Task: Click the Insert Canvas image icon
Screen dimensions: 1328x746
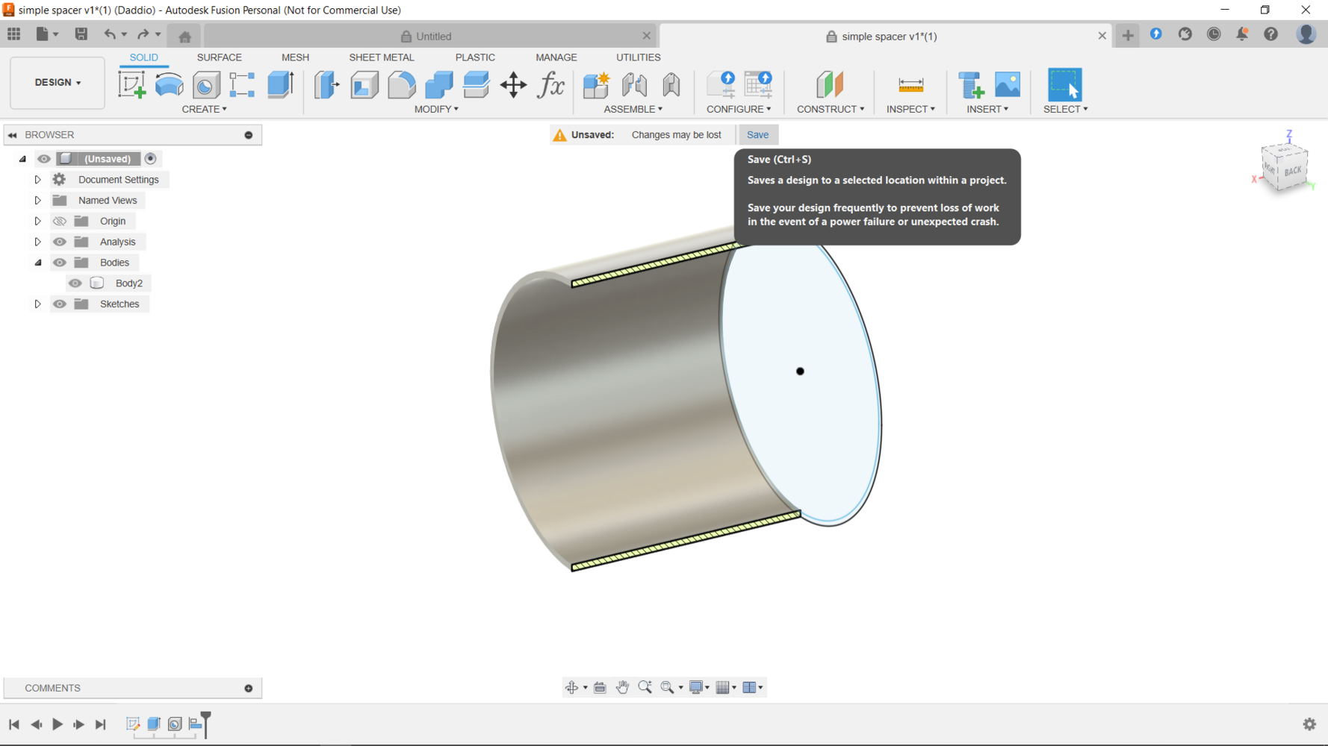Action: [1008, 84]
